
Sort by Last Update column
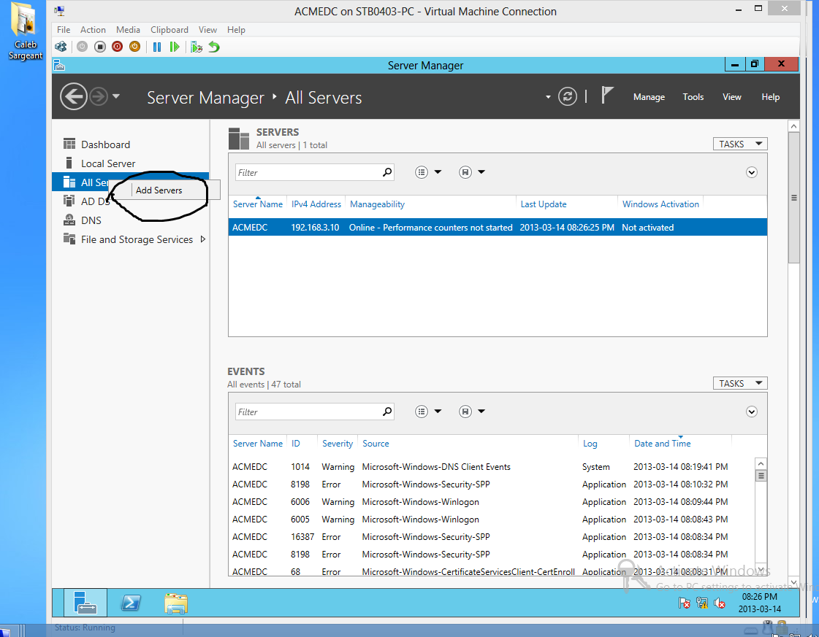(x=544, y=204)
